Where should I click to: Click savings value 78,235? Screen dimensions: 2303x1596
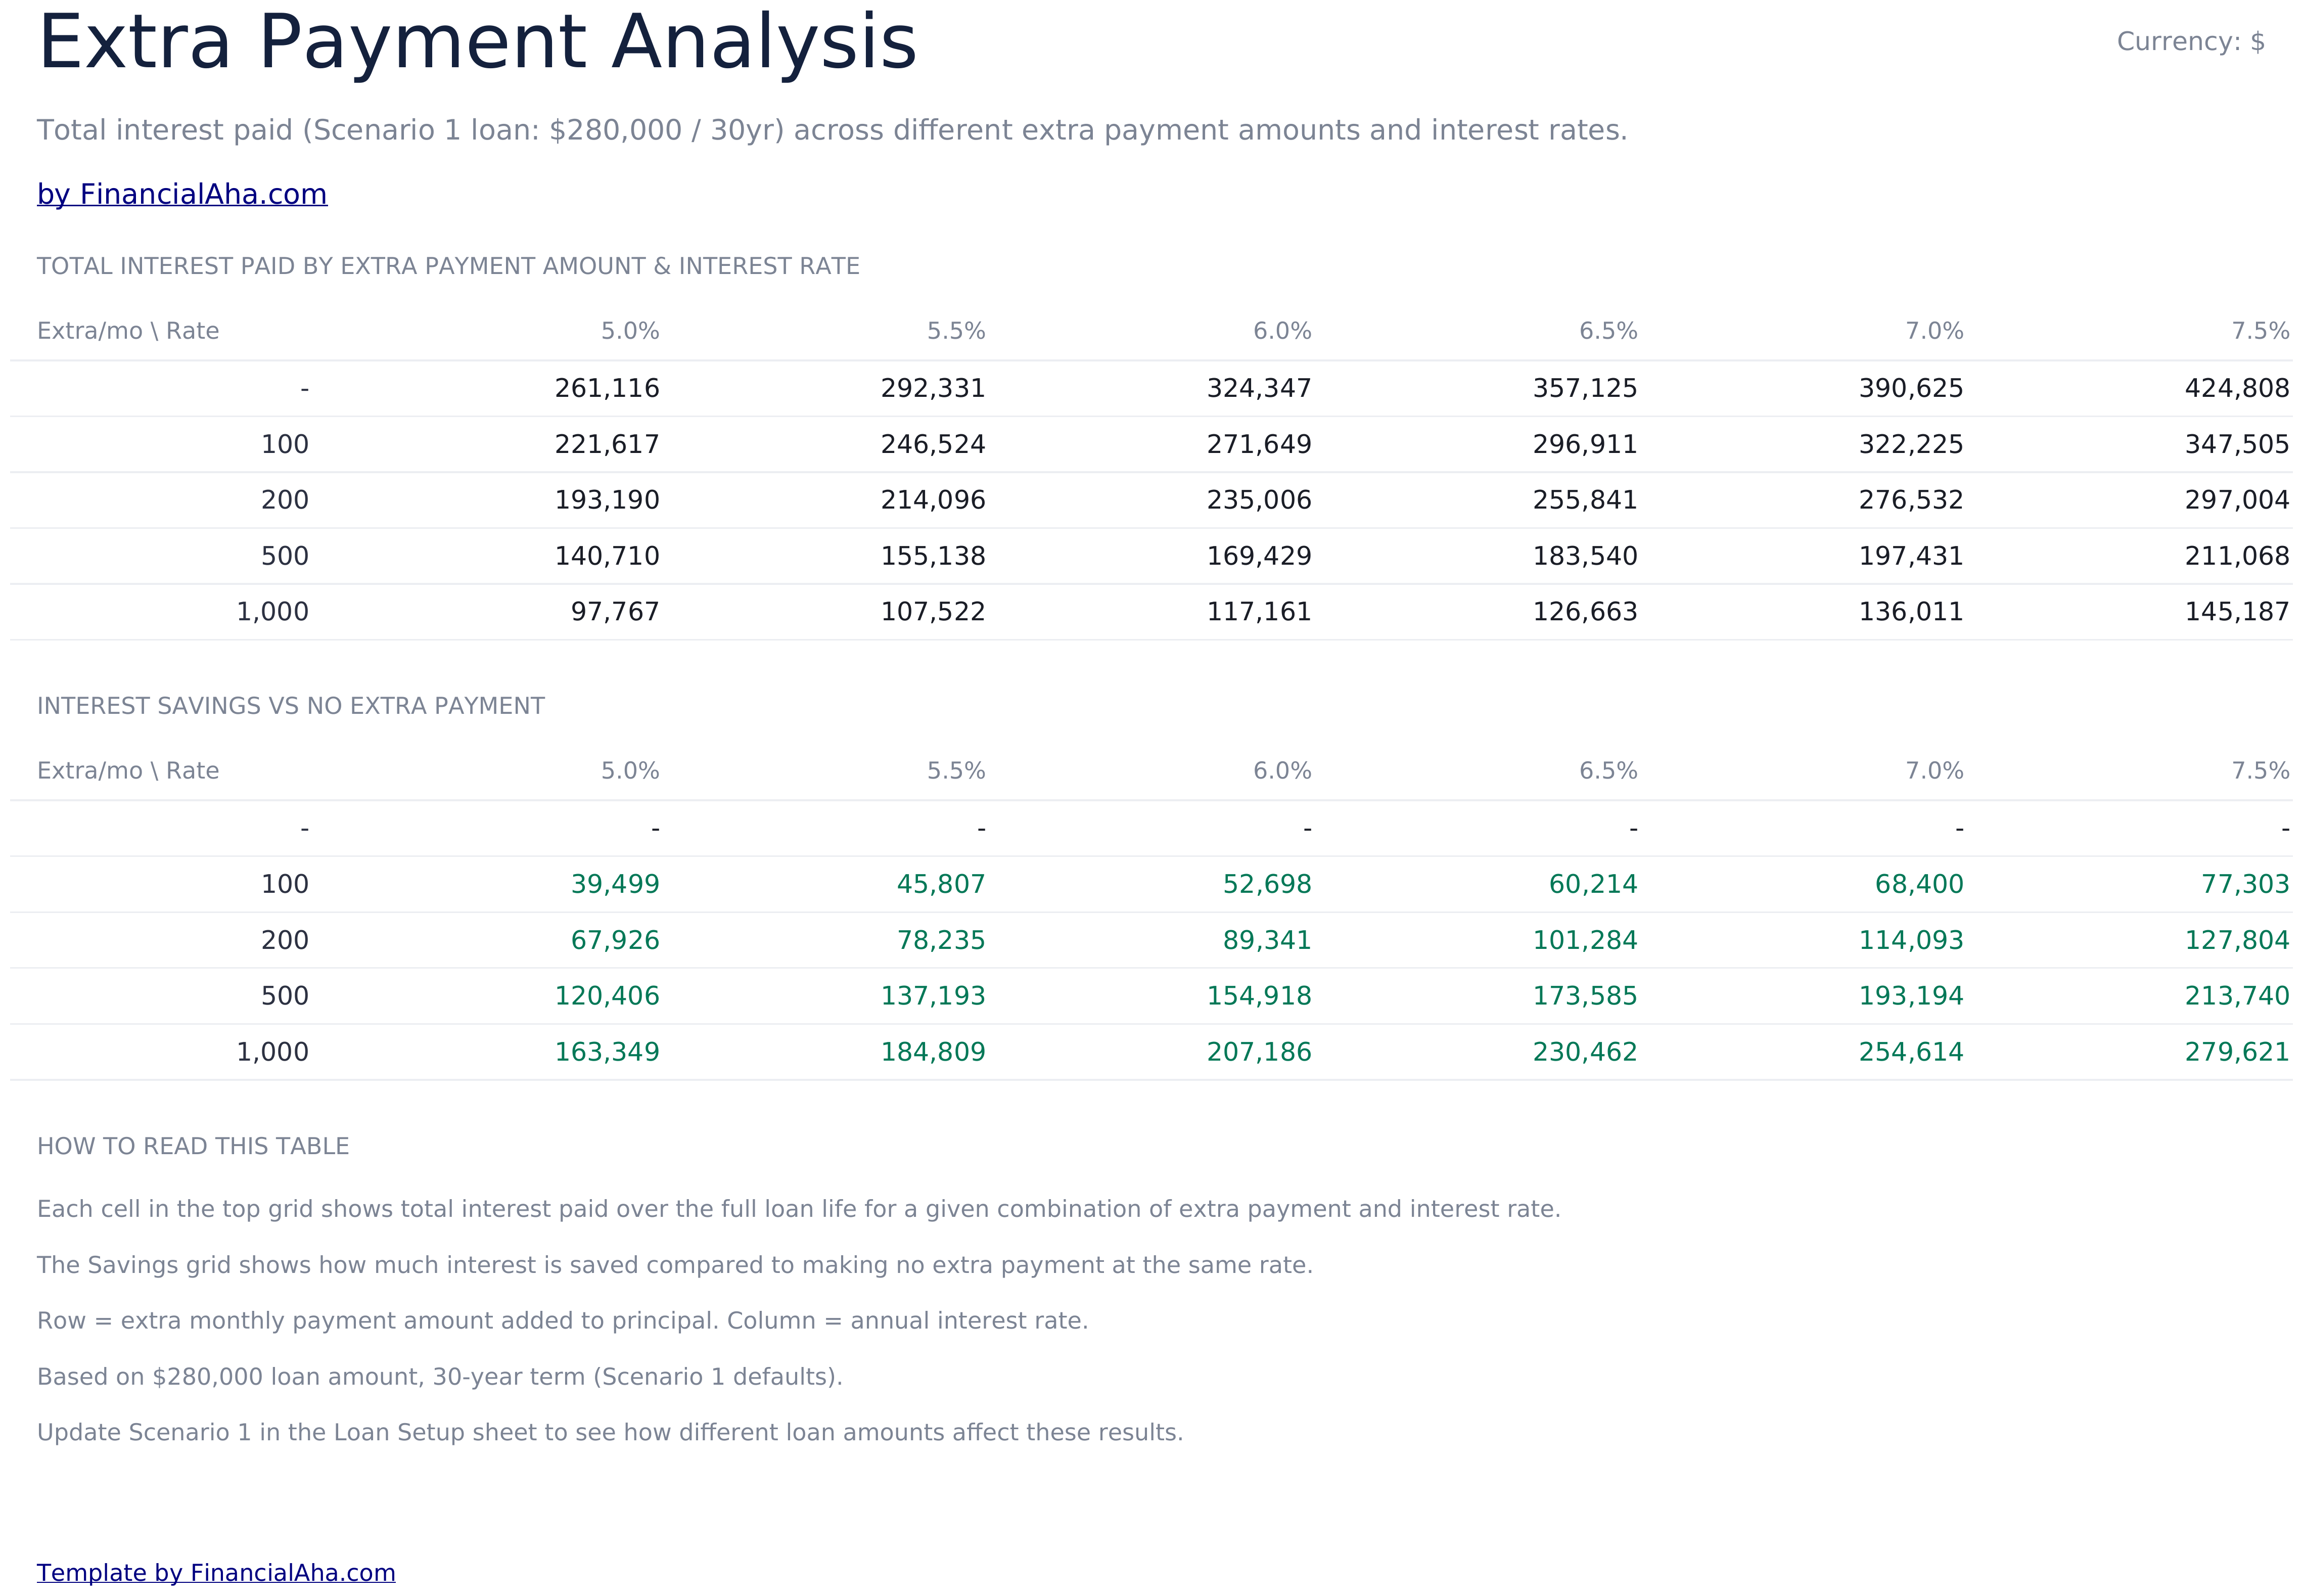[x=941, y=940]
